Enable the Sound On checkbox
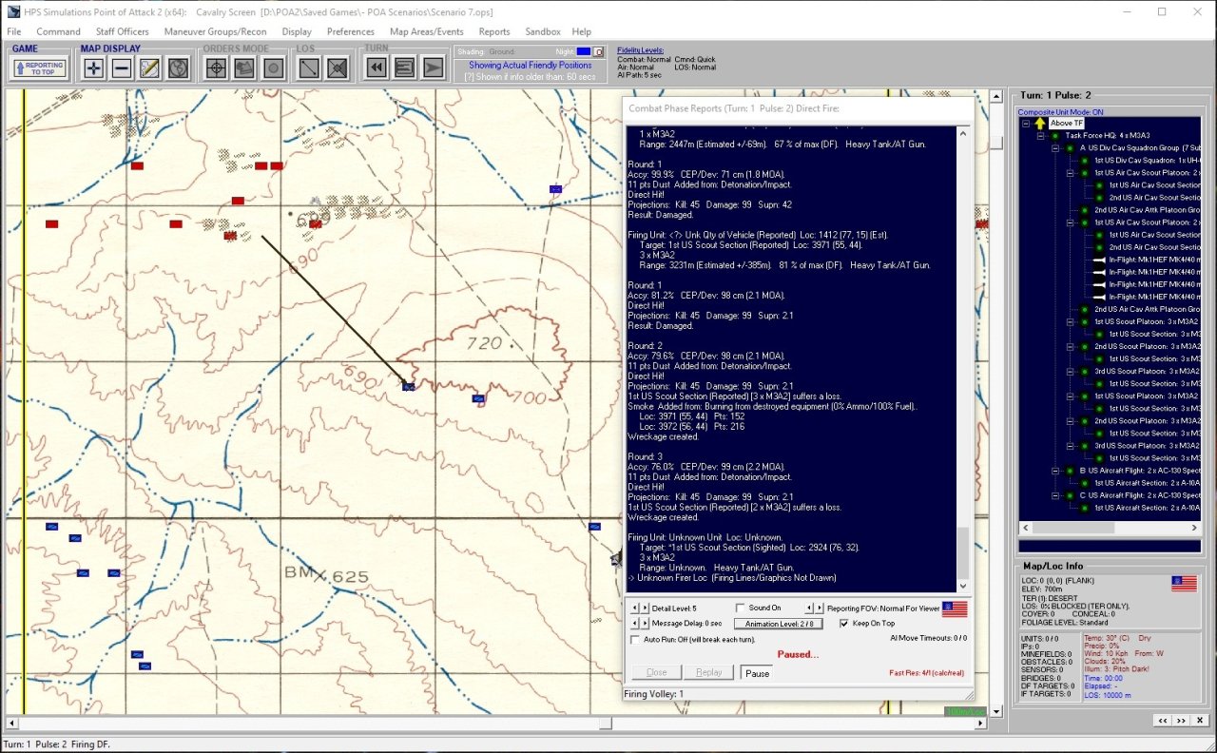Image resolution: width=1217 pixels, height=753 pixels. (741, 608)
